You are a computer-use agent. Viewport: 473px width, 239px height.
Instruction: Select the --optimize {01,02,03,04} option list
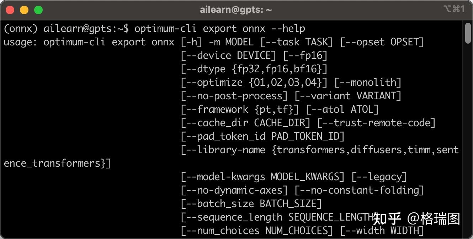pos(253,82)
